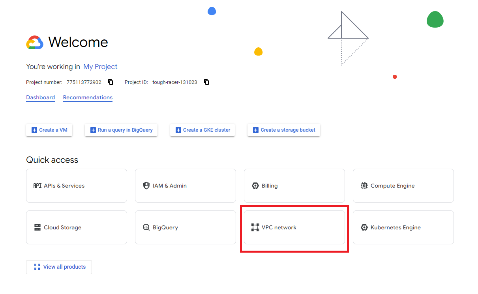The image size is (478, 294).
Task: Click Create a storage bucket button
Action: [x=284, y=130]
